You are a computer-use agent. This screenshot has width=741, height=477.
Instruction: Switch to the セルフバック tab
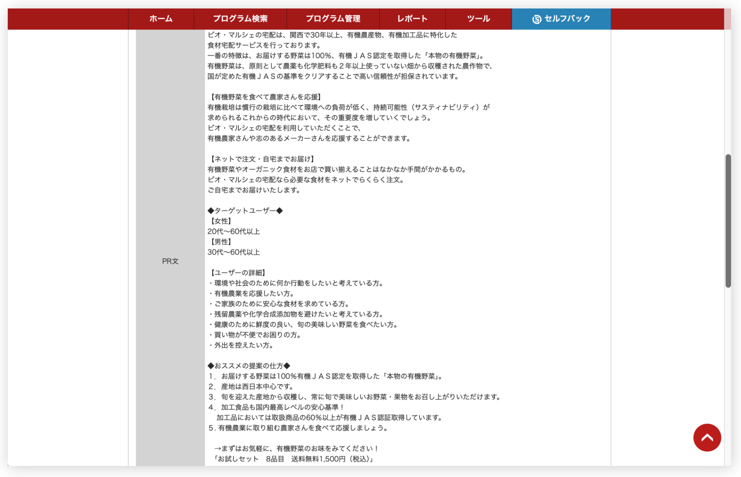tap(567, 19)
